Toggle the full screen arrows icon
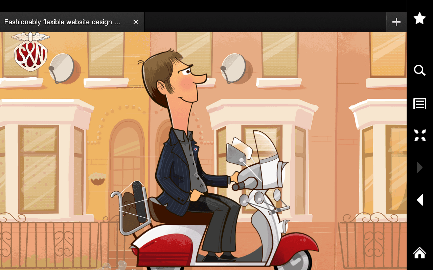The image size is (433, 270). coord(419,135)
